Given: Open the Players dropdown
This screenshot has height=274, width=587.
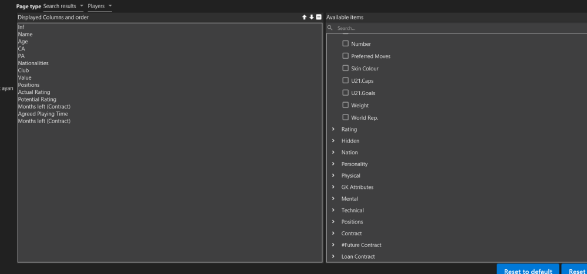Looking at the screenshot, I should coord(99,6).
